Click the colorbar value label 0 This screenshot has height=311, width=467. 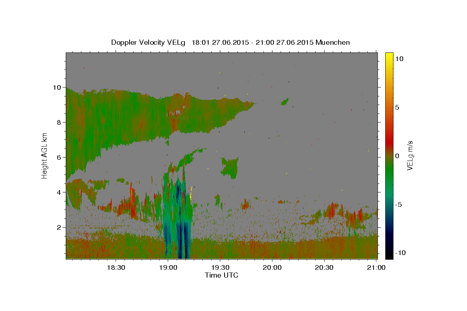[x=397, y=156]
